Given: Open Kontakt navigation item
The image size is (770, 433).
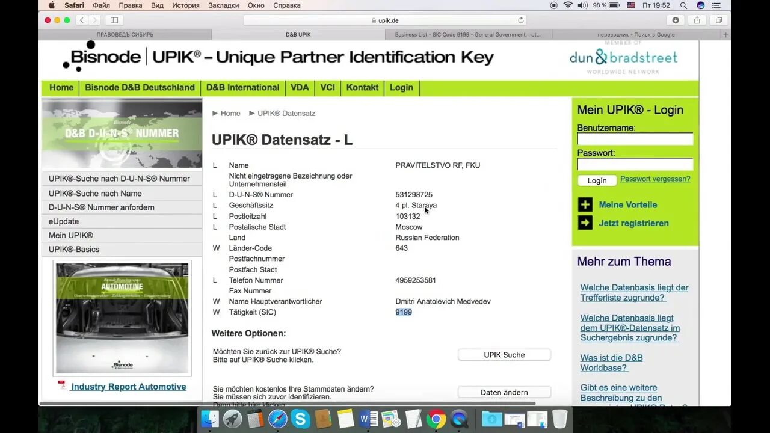Looking at the screenshot, I should 362,88.
